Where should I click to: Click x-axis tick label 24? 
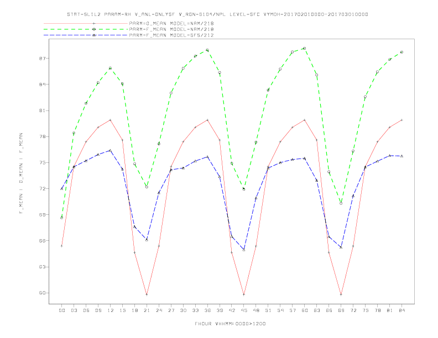pyautogui.click(x=159, y=310)
